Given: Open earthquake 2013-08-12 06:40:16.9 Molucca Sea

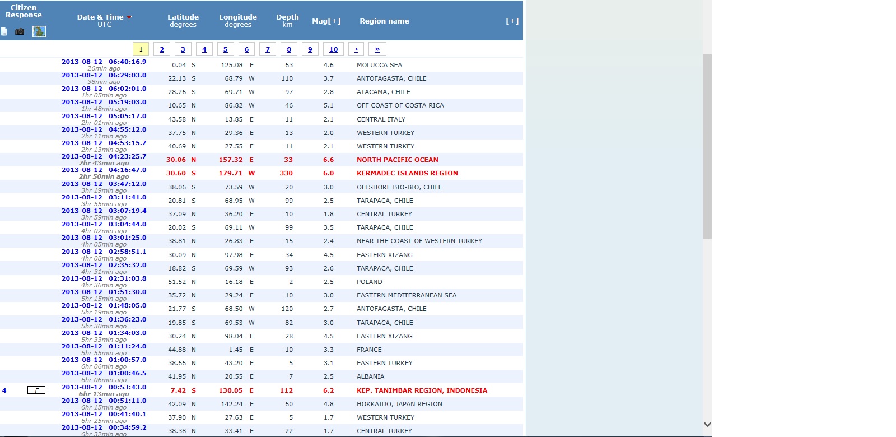Looking at the screenshot, I should coord(104,62).
